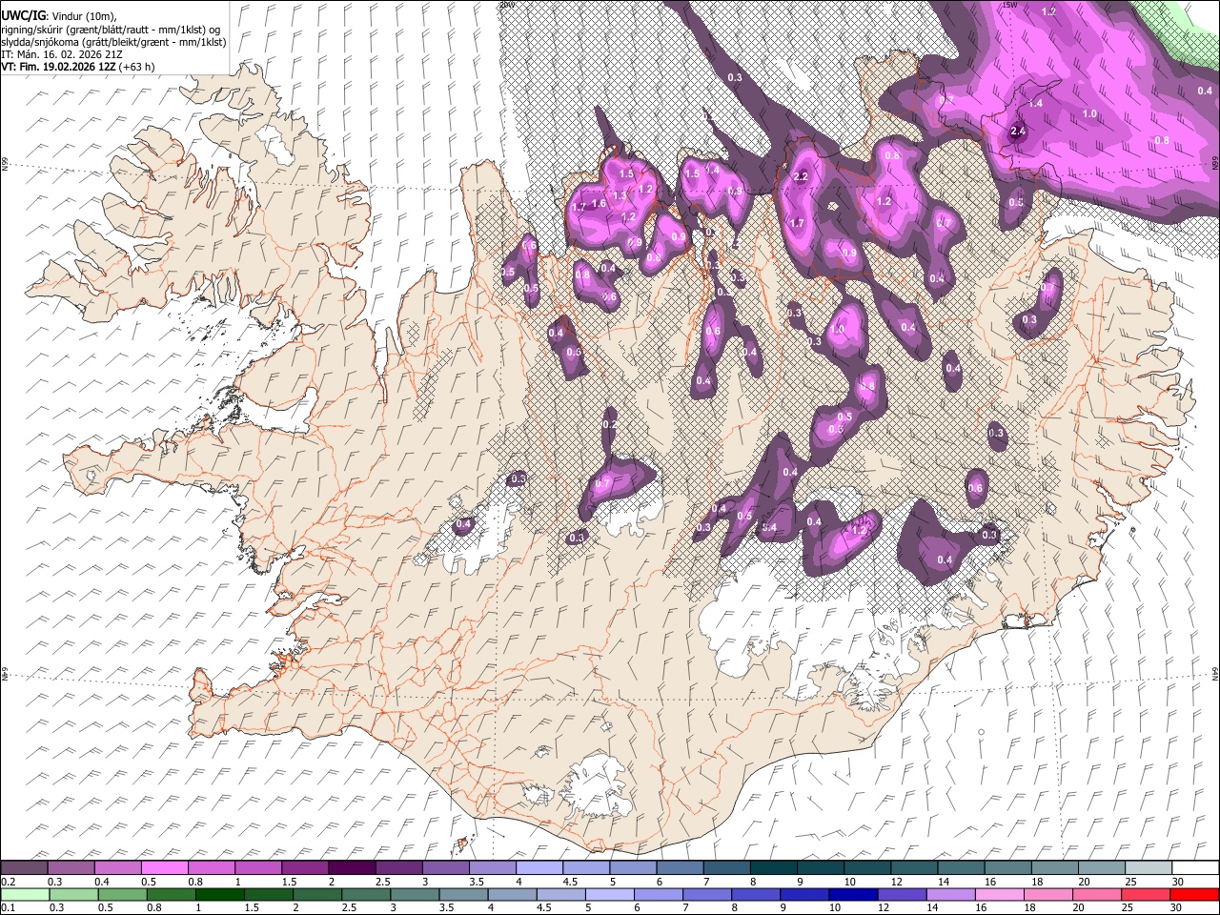Click the violet 3–3.5 snowfall legend swatch
This screenshot has height=915, width=1220.
coord(445,867)
